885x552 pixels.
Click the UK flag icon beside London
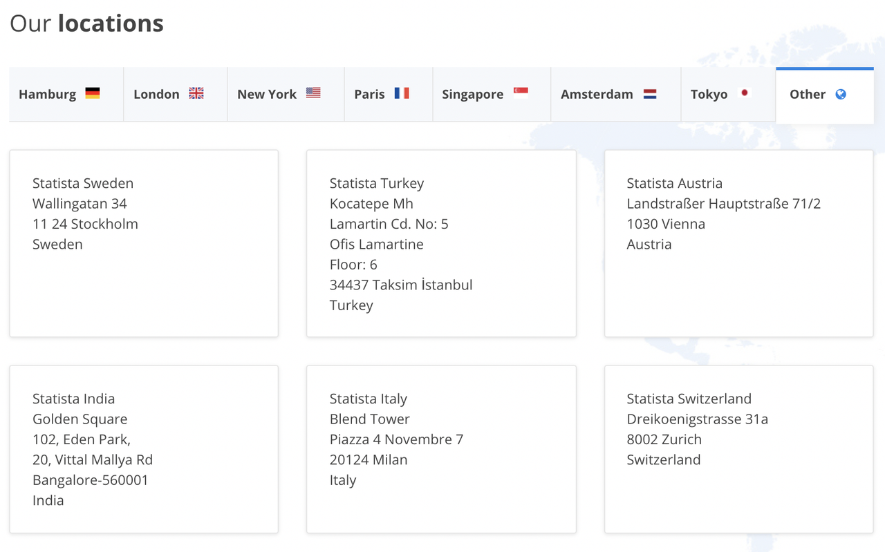pos(196,93)
